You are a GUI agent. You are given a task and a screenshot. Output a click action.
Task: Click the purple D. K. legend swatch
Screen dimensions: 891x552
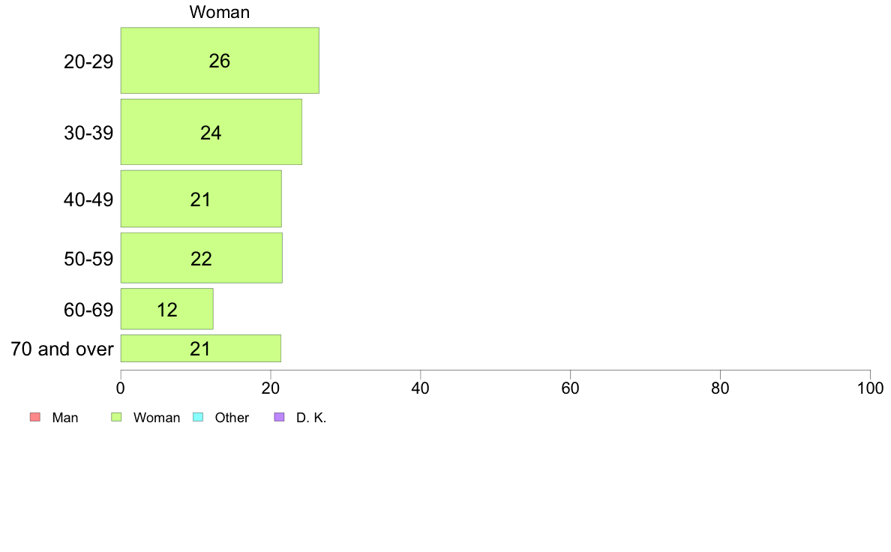point(279,418)
